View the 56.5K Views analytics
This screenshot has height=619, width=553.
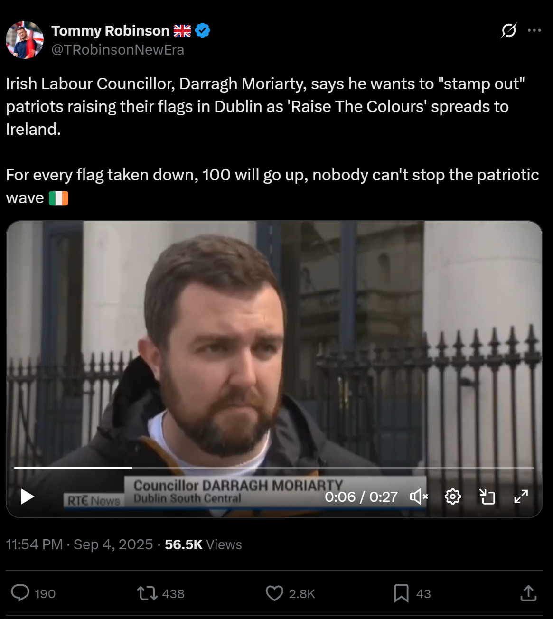tap(203, 544)
